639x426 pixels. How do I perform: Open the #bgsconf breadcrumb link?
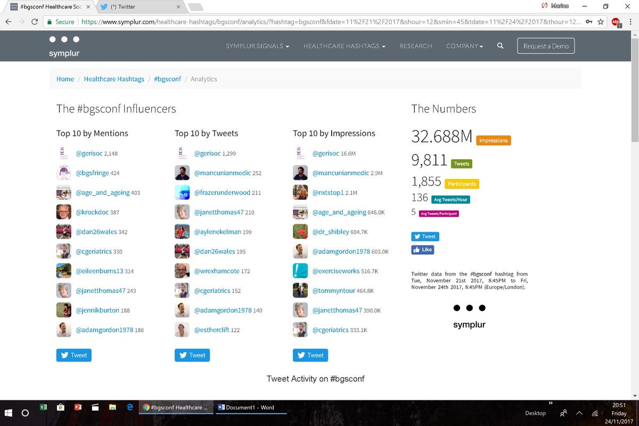(x=167, y=79)
